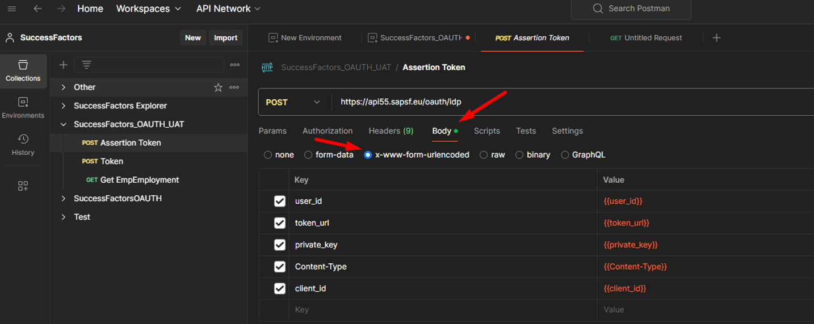The image size is (814, 324).
Task: Click the empty Value input cell
Action: point(705,310)
